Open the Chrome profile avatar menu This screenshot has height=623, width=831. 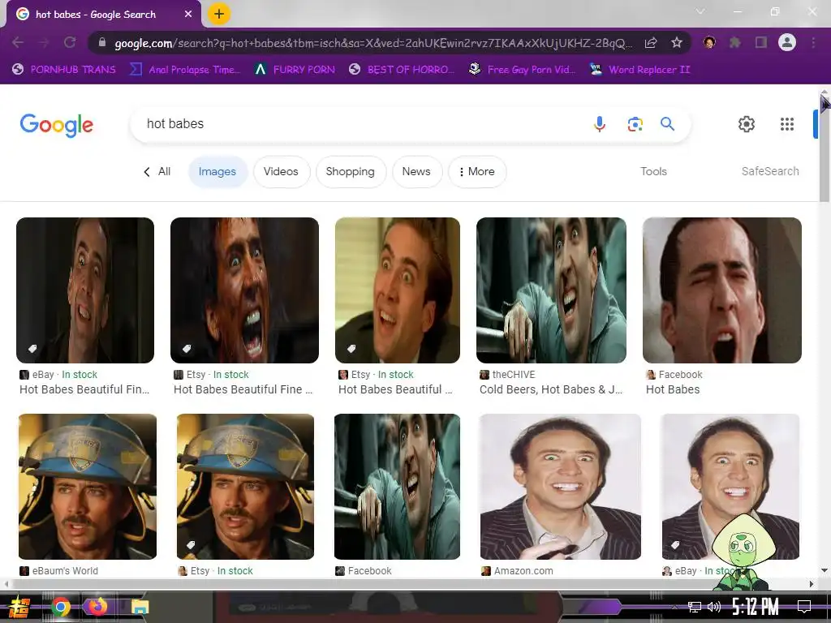[787, 42]
